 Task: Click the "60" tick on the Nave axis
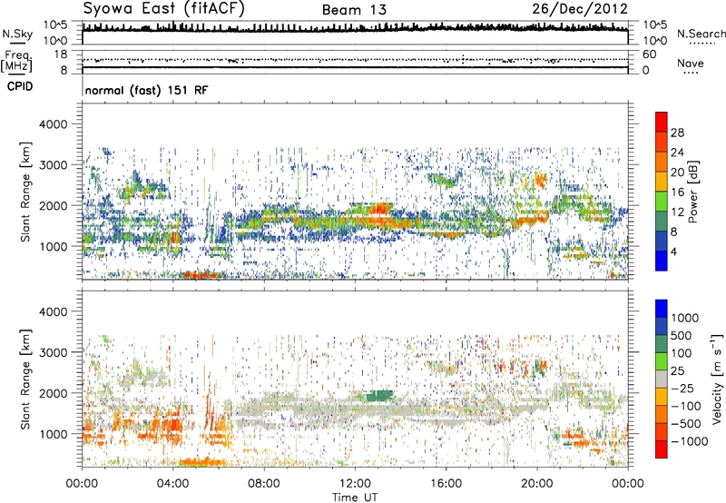click(649, 54)
